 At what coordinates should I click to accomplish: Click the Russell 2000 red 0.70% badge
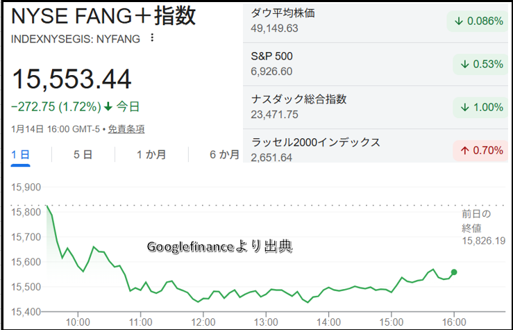coord(478,150)
